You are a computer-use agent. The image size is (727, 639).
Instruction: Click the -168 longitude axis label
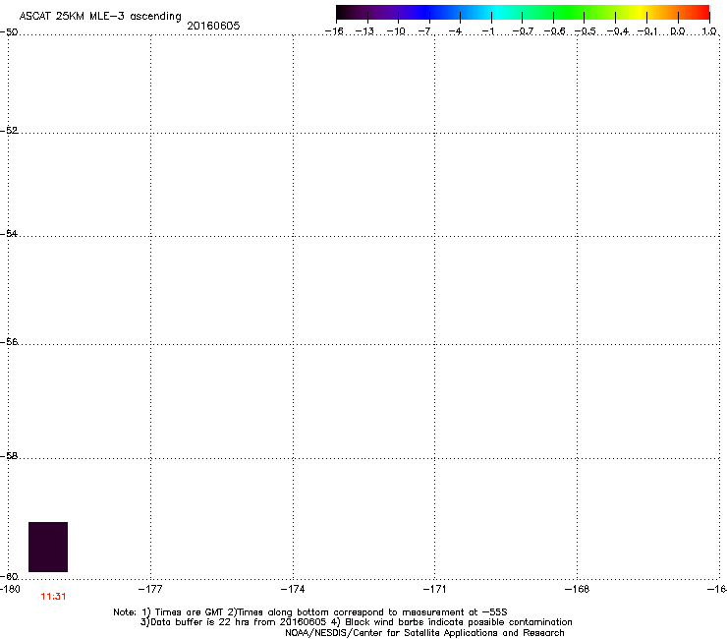point(578,589)
